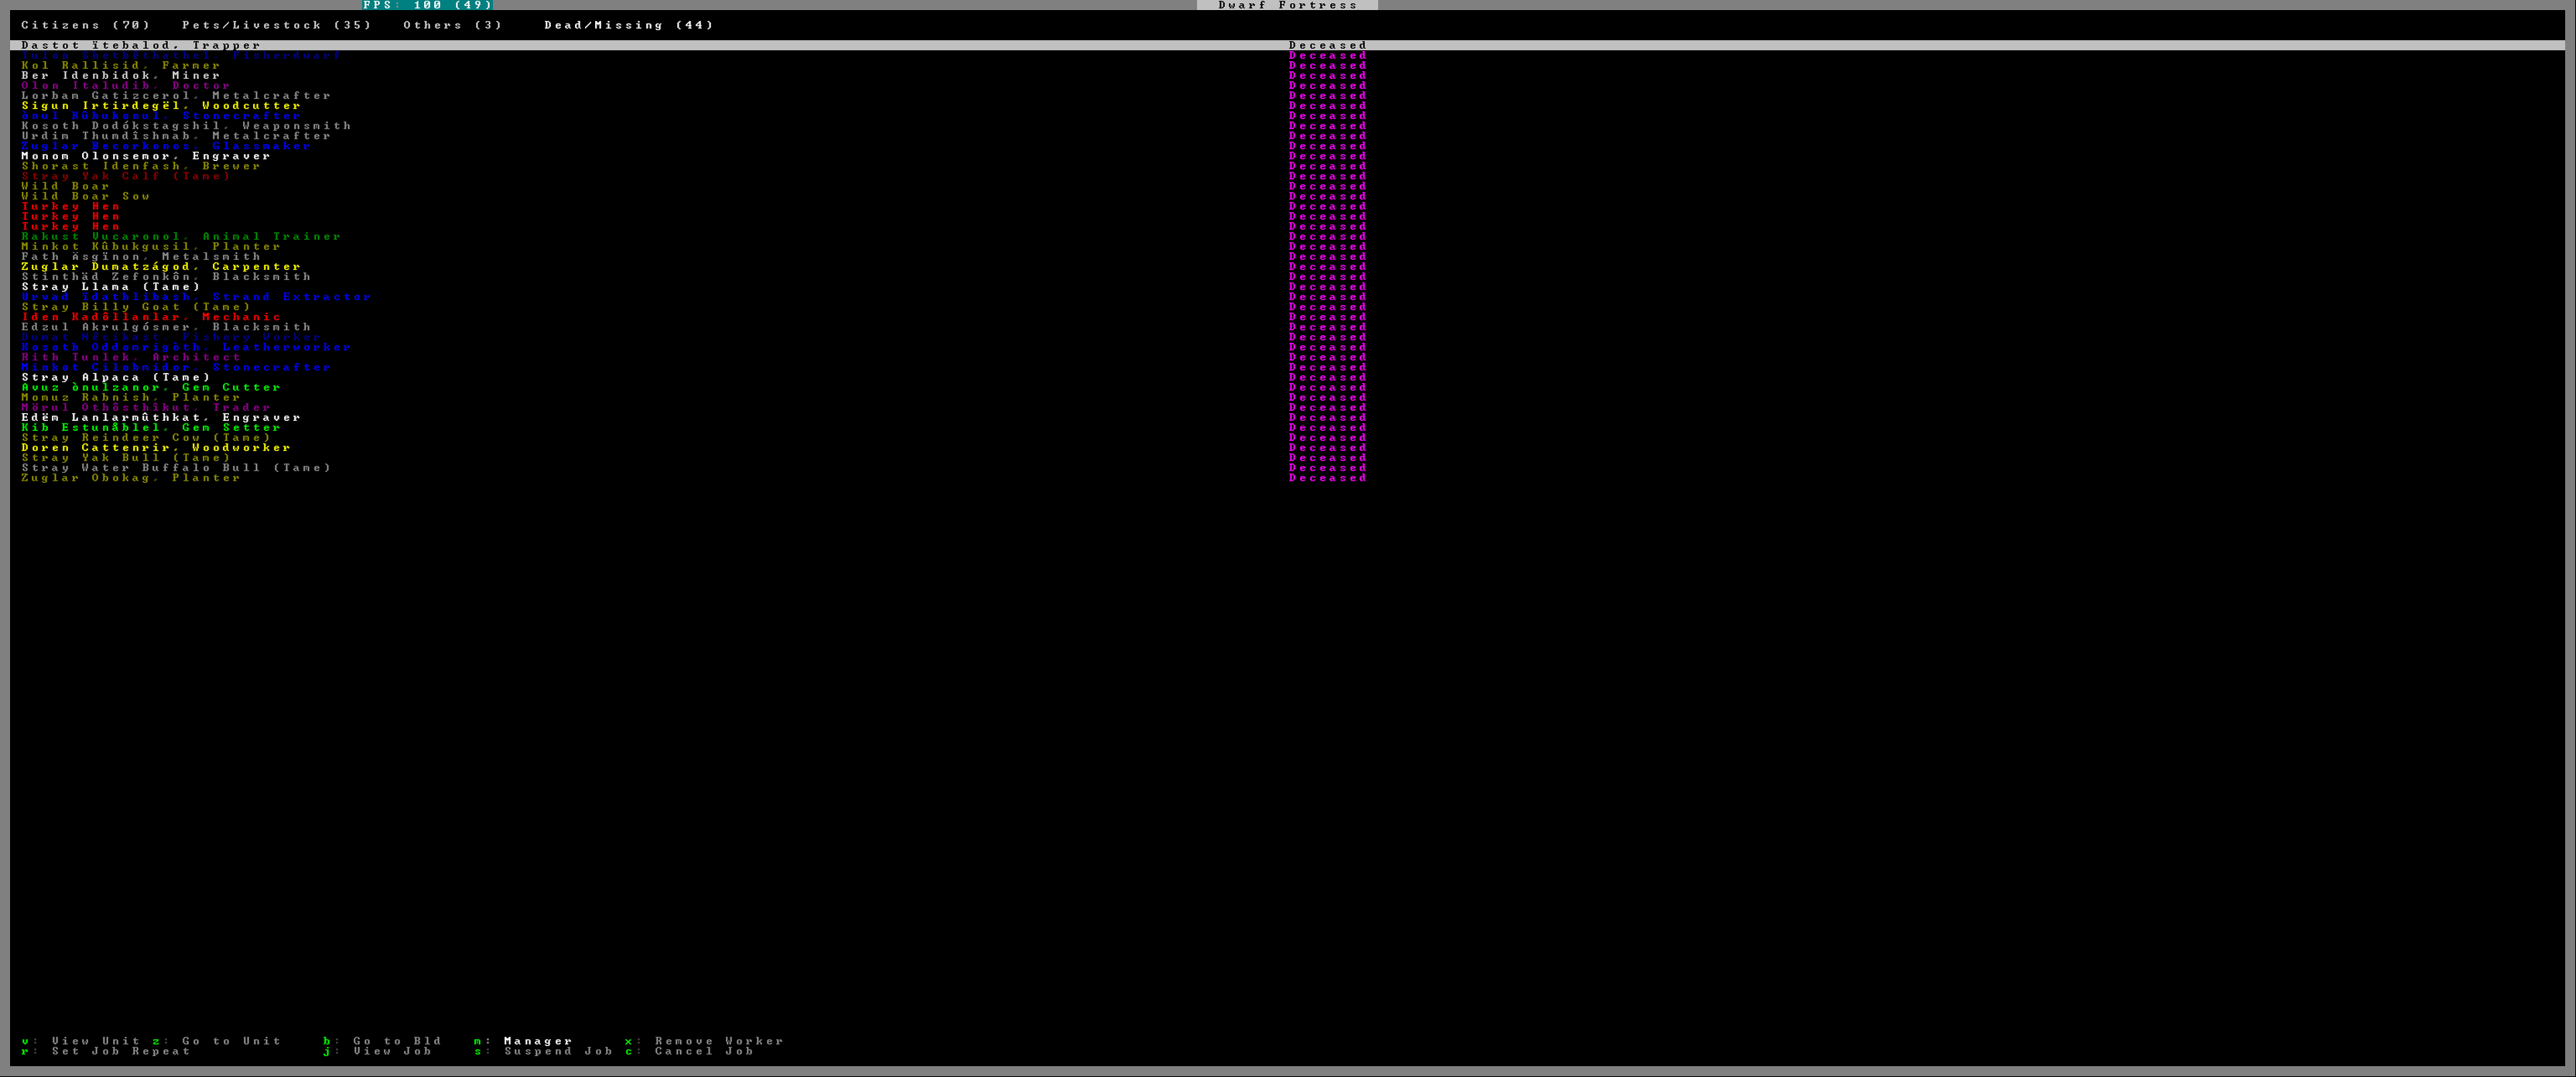
Task: Click the Go to Unit command
Action: click(x=216, y=1041)
